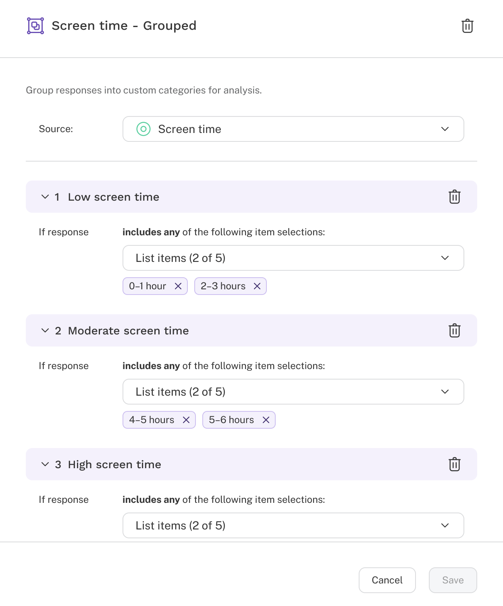This screenshot has width=503, height=606.
Task: Delete the High screen time group
Action: click(x=454, y=464)
